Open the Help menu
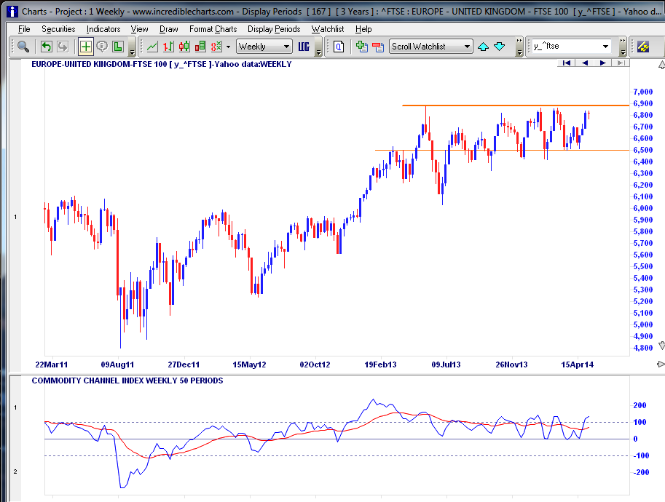The height and width of the screenshot is (502, 665). (x=363, y=29)
